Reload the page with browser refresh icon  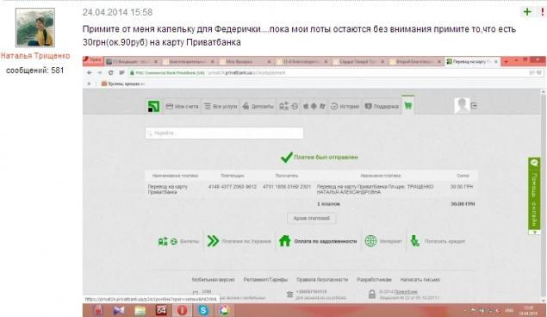110,73
